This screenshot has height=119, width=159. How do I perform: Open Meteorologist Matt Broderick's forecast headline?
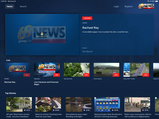(108, 116)
